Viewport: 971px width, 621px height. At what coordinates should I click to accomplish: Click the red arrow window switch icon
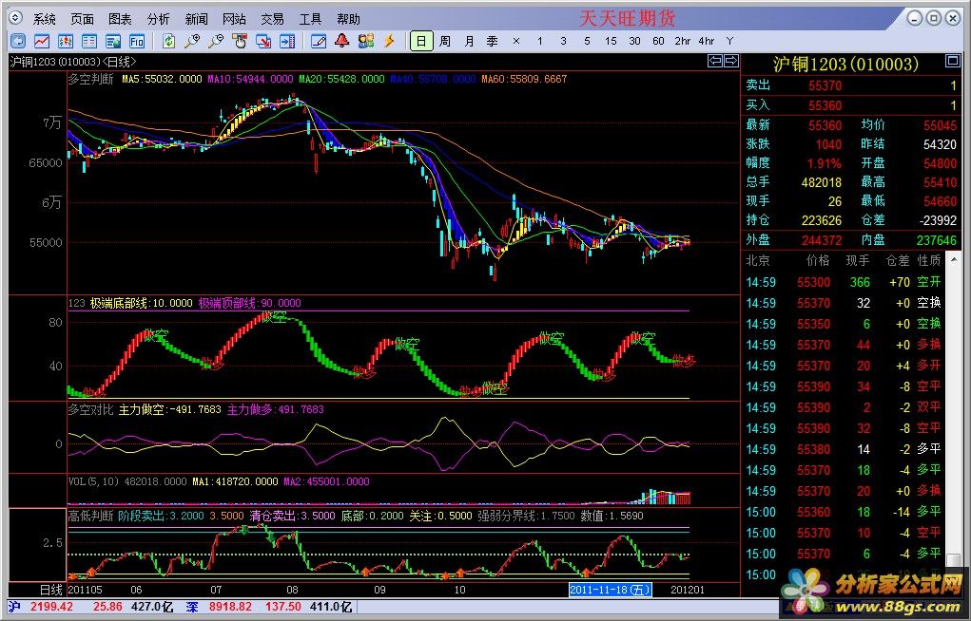click(x=263, y=41)
